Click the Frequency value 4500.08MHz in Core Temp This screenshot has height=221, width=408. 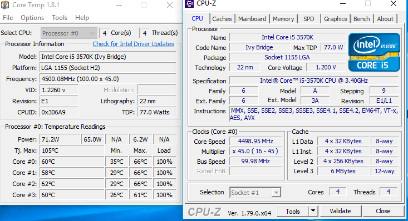[x=108, y=79]
